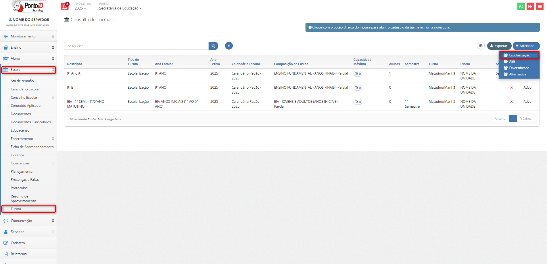Click the Servidor person icon
The image size is (547, 264).
tap(6, 232)
